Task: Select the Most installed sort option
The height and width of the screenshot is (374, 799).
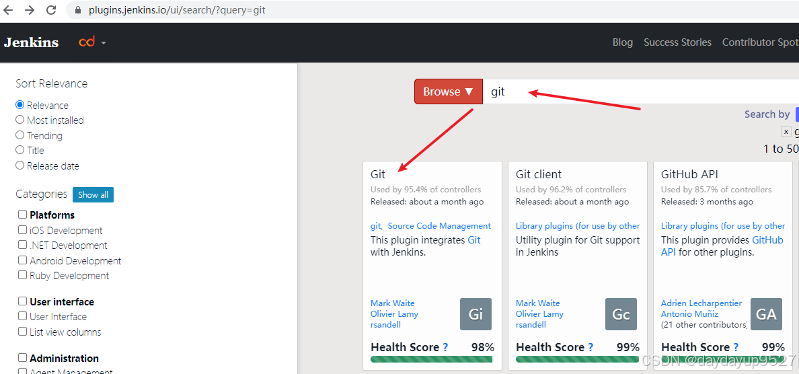Action: pos(20,120)
